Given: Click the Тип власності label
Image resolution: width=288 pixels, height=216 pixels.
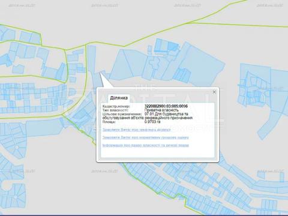Looking at the screenshot, I should 115,110.
